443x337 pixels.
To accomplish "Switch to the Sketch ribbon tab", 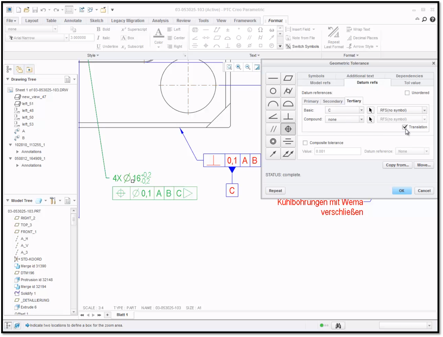I will point(96,21).
